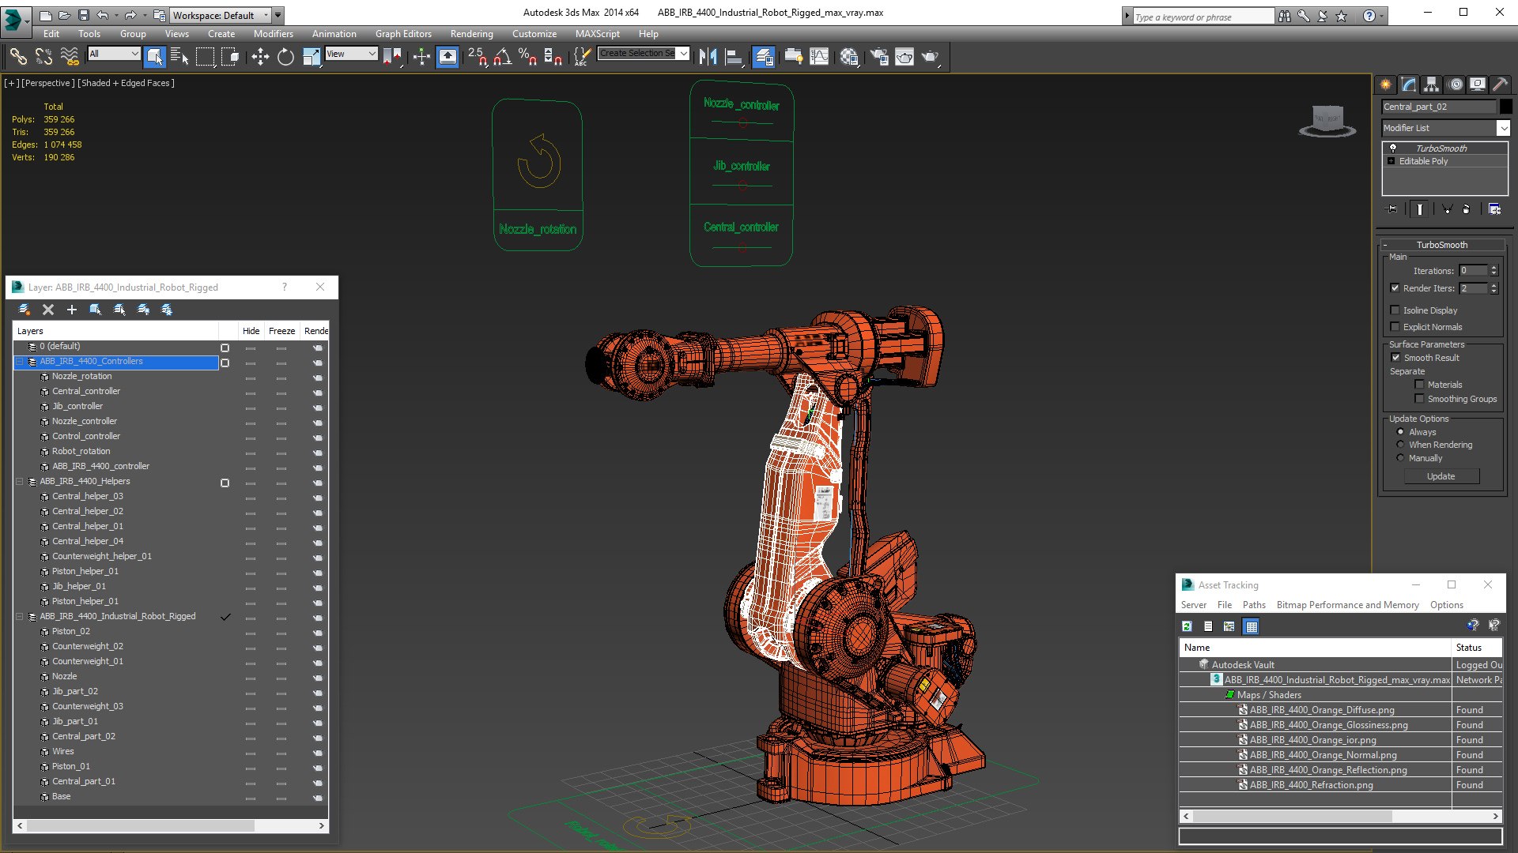1518x853 pixels.
Task: Open the reference coordinate View dropdown
Action: [351, 54]
